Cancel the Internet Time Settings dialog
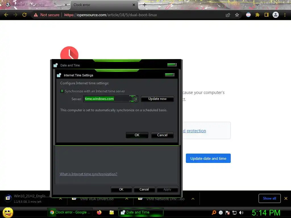The image size is (291, 218). click(x=162, y=135)
